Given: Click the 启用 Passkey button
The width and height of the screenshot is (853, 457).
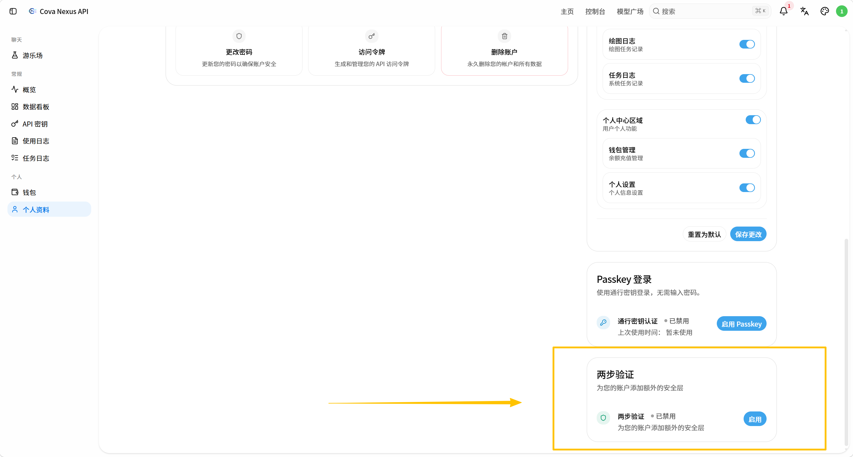Looking at the screenshot, I should point(742,324).
